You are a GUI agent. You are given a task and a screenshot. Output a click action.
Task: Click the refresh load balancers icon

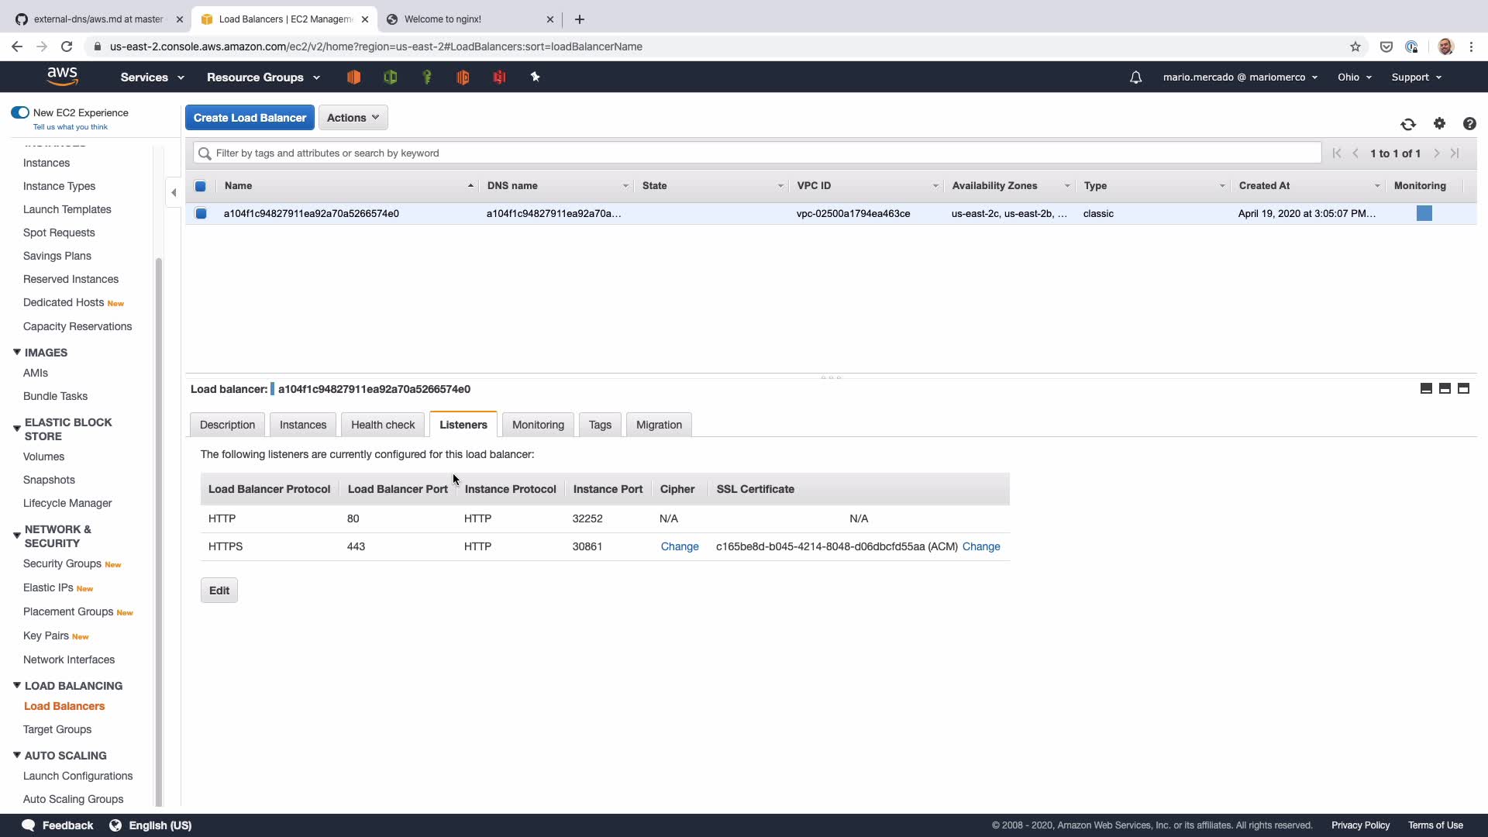pyautogui.click(x=1408, y=124)
